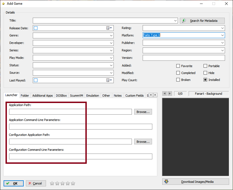The height and width of the screenshot is (190, 233).
Task: Enable the Portable checkbox
Action: click(x=205, y=66)
